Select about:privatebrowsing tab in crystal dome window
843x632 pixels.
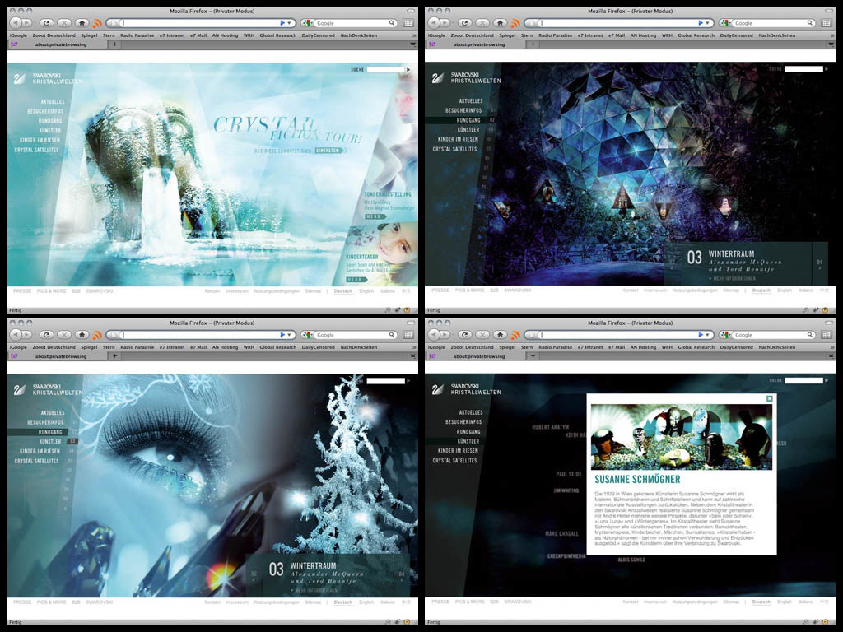click(479, 44)
